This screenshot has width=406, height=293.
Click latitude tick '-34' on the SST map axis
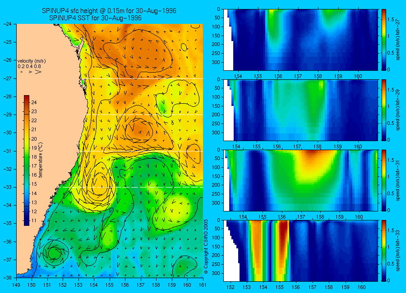(7, 205)
